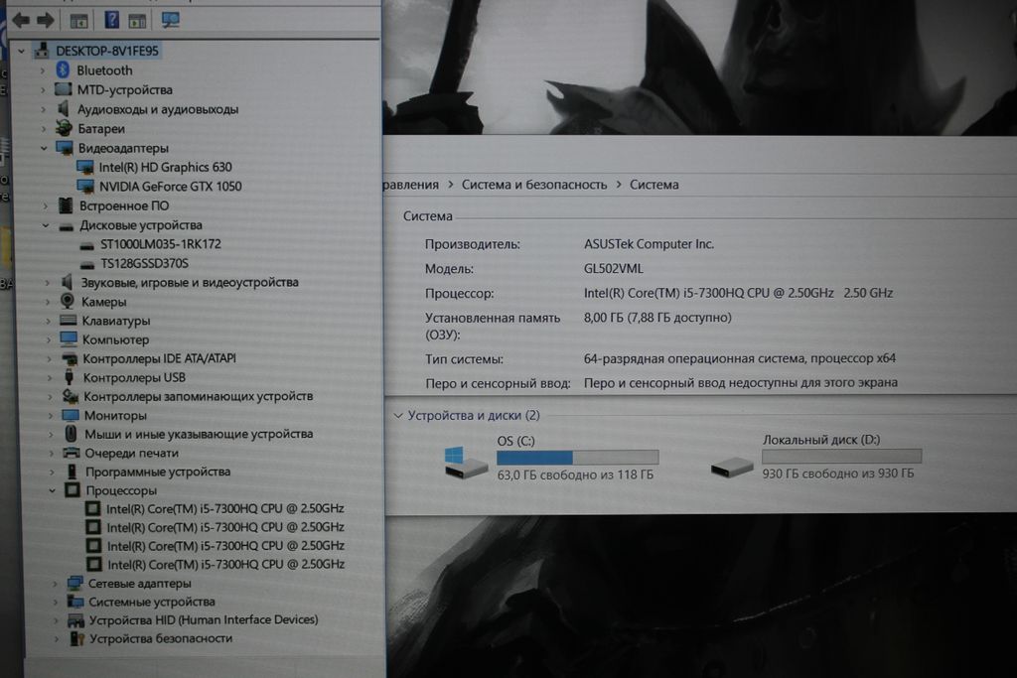Select the Батареи battery icon
The height and width of the screenshot is (678, 1017).
click(64, 128)
